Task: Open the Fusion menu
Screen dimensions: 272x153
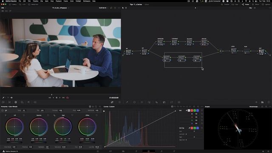Action: [66, 1]
